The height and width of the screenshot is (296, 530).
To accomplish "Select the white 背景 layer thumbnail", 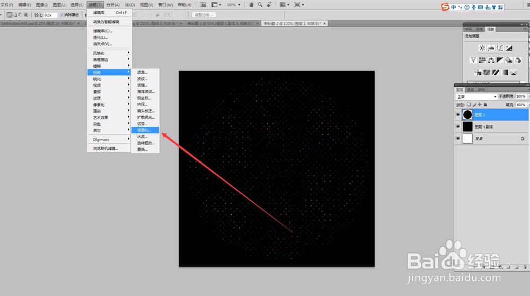I will coord(467,138).
